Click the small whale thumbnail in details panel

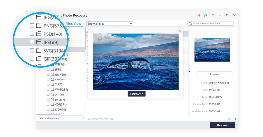212,50
